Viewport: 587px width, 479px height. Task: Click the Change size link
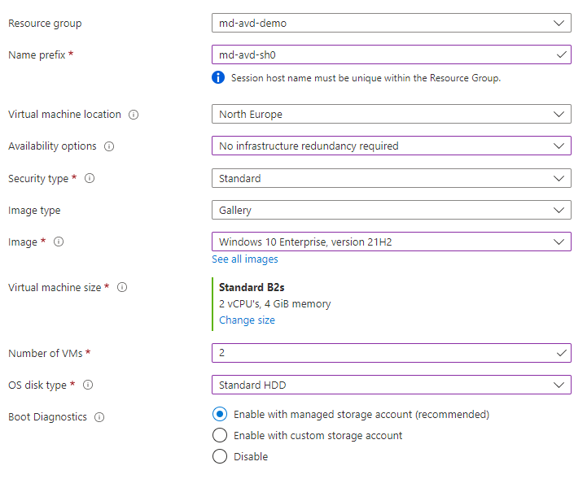(x=247, y=320)
